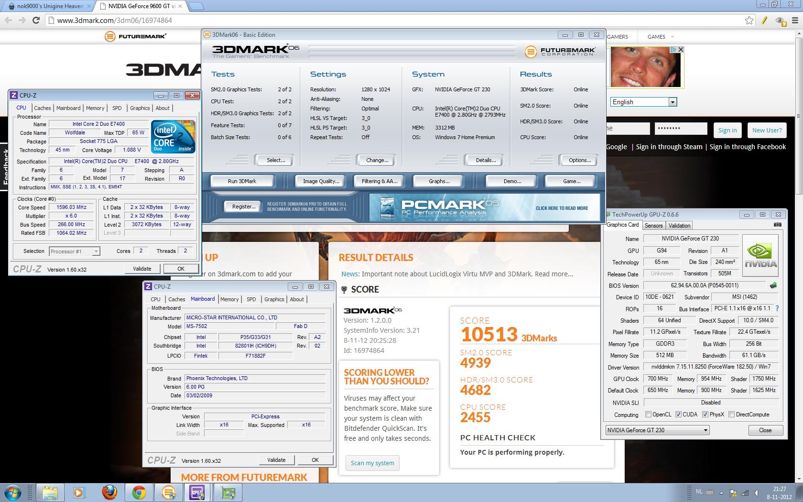
Task: Click the Scan my system button
Action: 372,463
